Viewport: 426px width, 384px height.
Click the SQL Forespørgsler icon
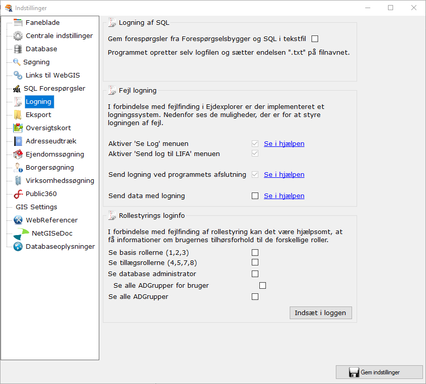17,89
